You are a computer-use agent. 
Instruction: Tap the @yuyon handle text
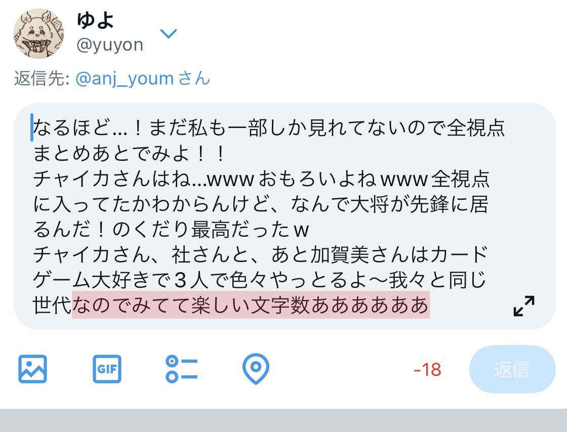click(x=110, y=45)
